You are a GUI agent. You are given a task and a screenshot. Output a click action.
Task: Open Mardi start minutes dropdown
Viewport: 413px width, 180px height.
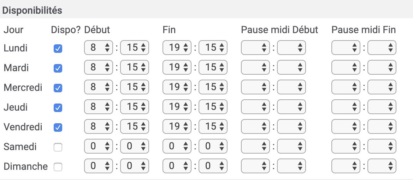pos(135,67)
